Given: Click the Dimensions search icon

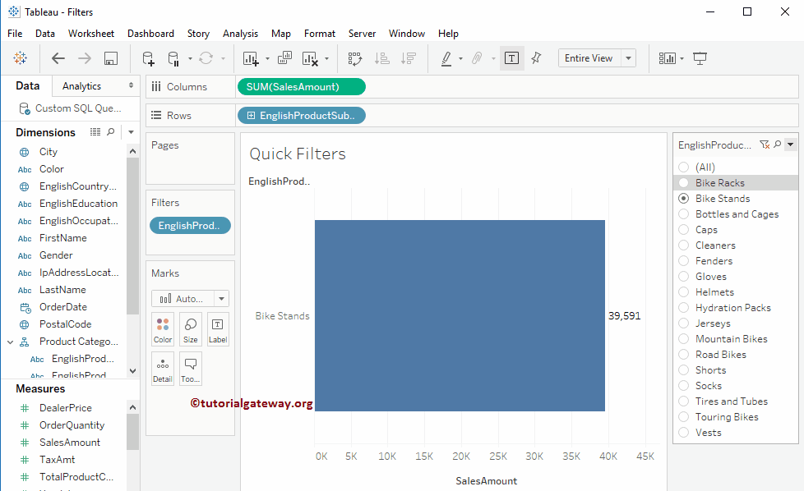Looking at the screenshot, I should click(109, 131).
